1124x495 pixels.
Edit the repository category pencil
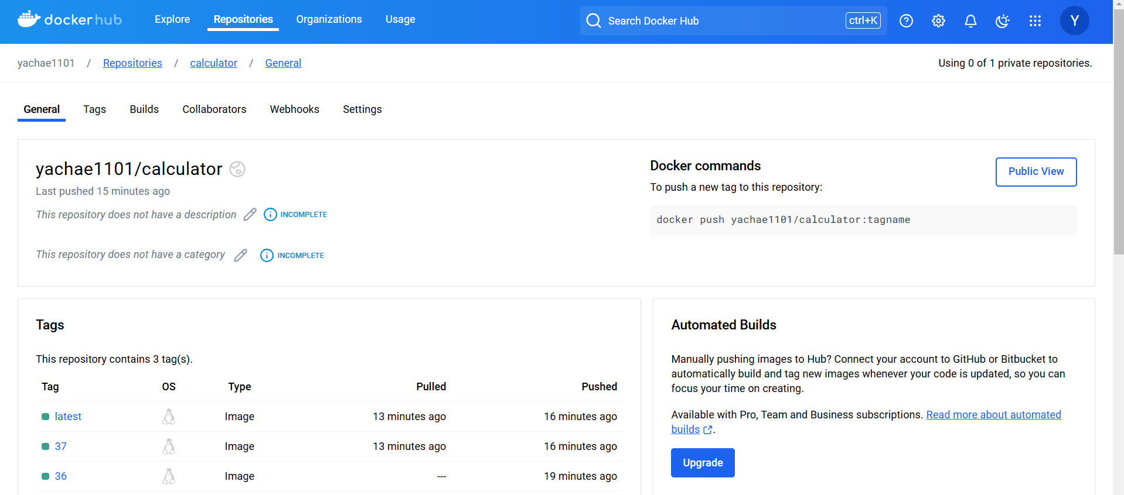click(x=241, y=256)
